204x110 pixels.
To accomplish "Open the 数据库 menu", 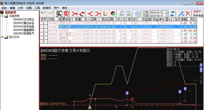I will 47,8.
